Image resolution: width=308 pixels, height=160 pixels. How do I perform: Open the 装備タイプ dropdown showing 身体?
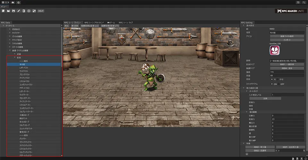coord(287,68)
